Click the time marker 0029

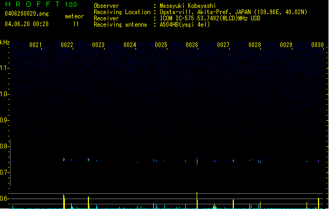[286, 44]
